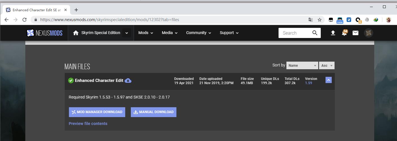Open the game selector chevron next to Skyrim Special Edition

click(x=127, y=33)
